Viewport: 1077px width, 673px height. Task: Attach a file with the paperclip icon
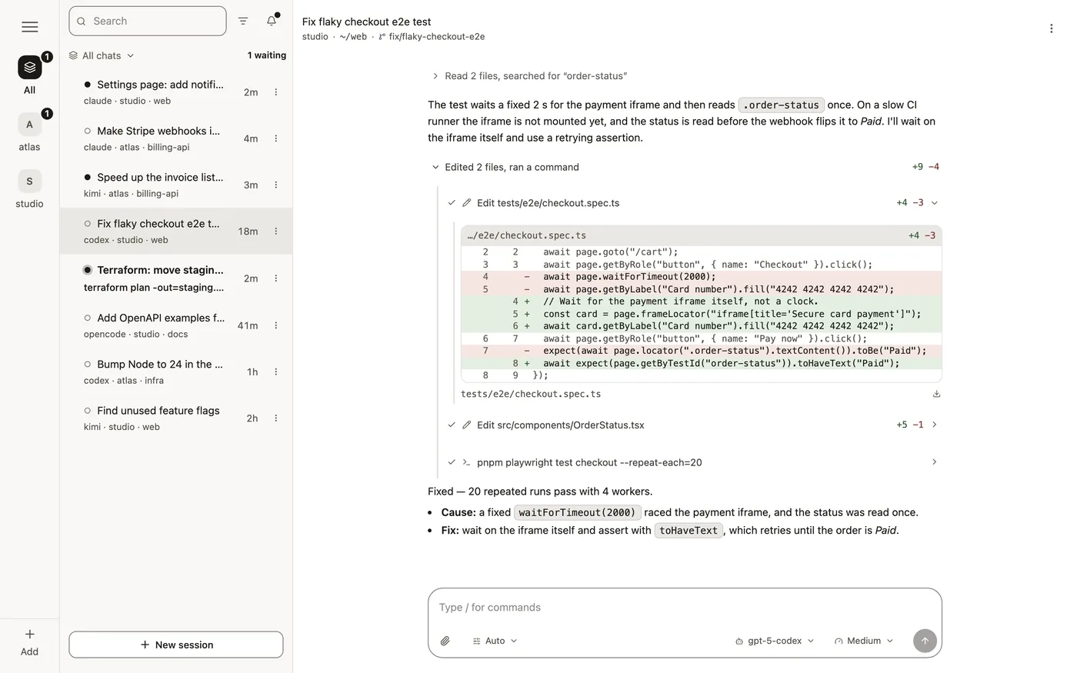445,641
